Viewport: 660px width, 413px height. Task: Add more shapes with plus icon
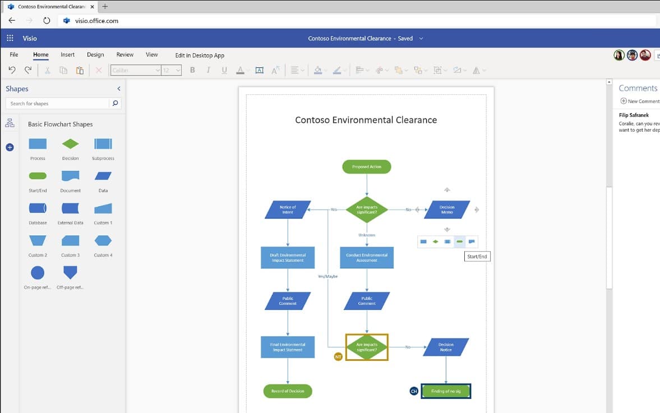10,147
